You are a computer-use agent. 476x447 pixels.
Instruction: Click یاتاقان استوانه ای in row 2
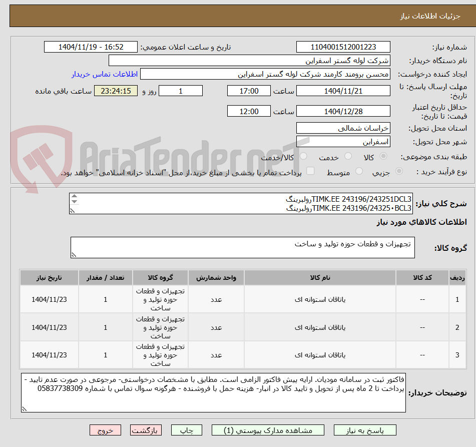(x=320, y=327)
